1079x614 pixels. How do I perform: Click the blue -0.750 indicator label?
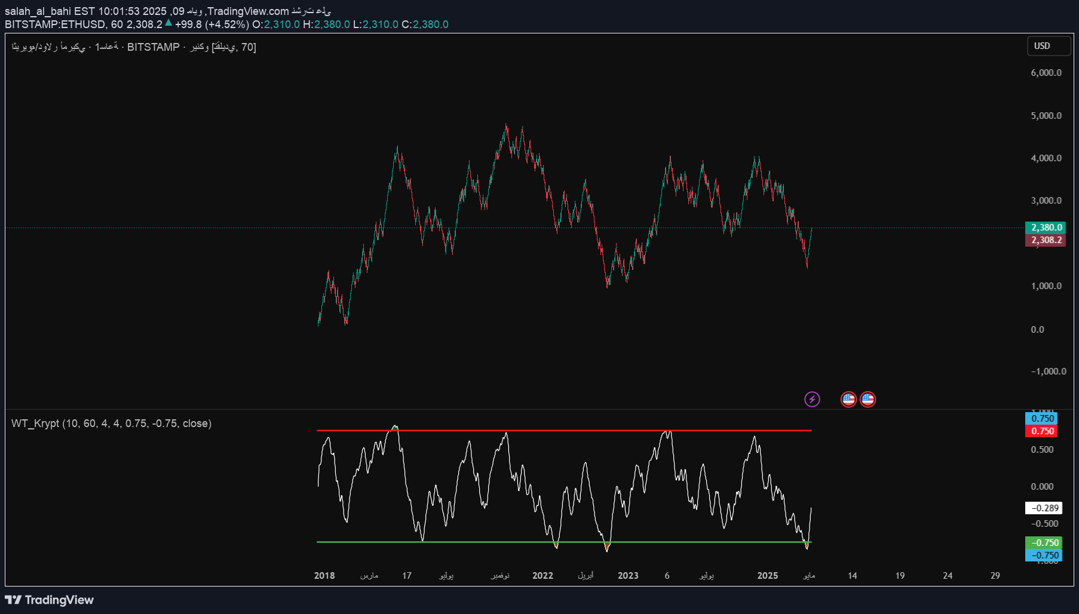click(x=1044, y=555)
